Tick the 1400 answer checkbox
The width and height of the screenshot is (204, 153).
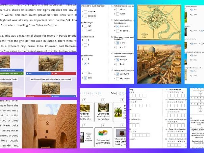pos(85,30)
